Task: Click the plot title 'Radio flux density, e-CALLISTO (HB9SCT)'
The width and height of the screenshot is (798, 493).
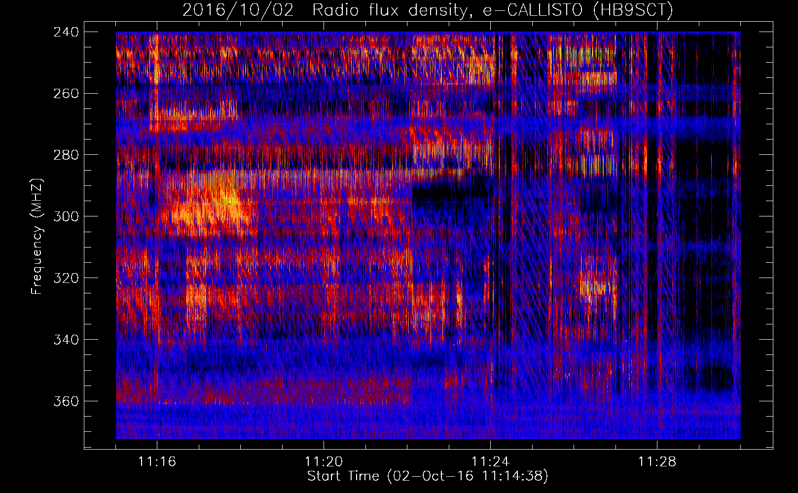Action: (493, 10)
